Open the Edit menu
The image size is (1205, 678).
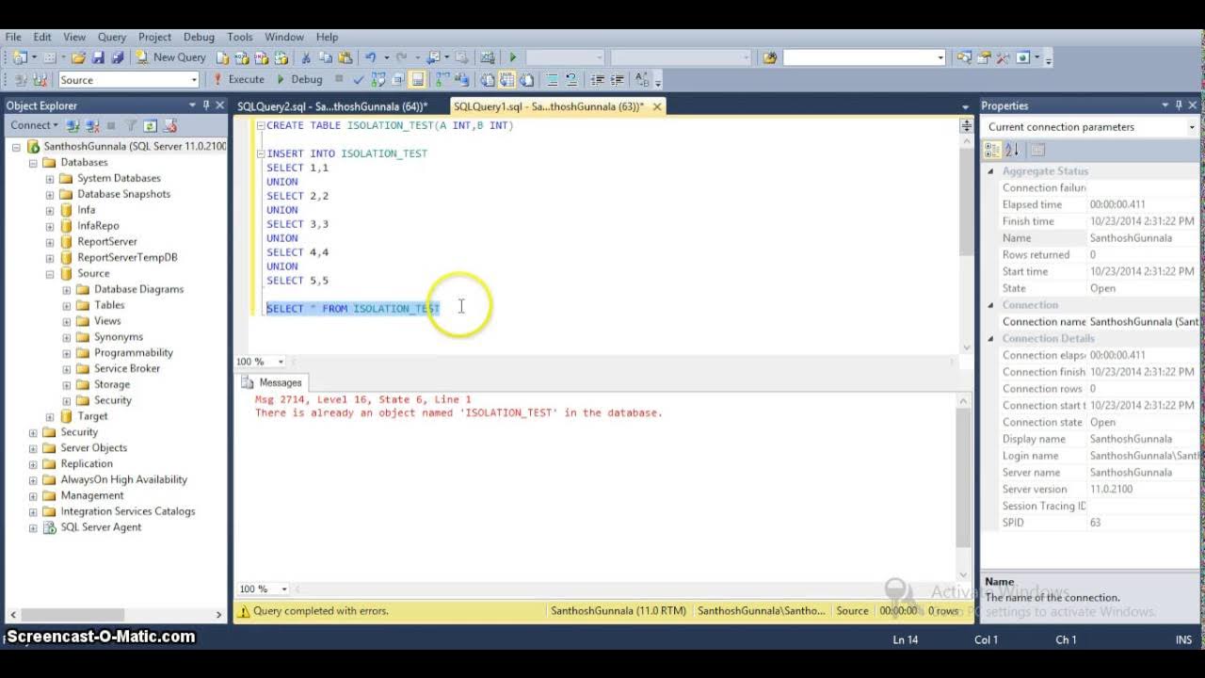pyautogui.click(x=42, y=37)
